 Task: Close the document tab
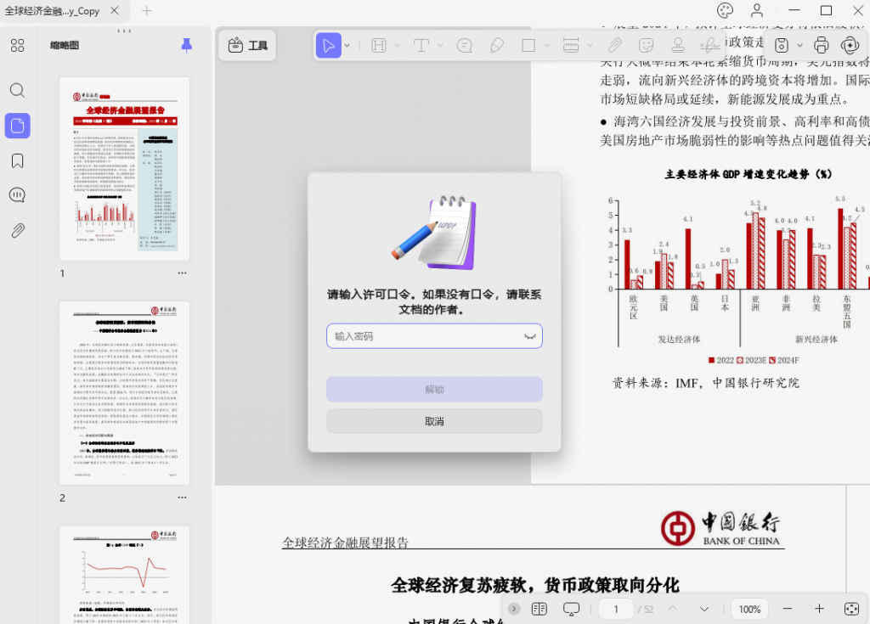[115, 10]
